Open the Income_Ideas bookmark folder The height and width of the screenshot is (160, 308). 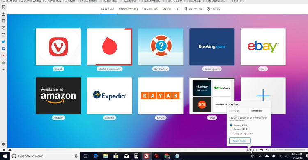click(x=108, y=1)
